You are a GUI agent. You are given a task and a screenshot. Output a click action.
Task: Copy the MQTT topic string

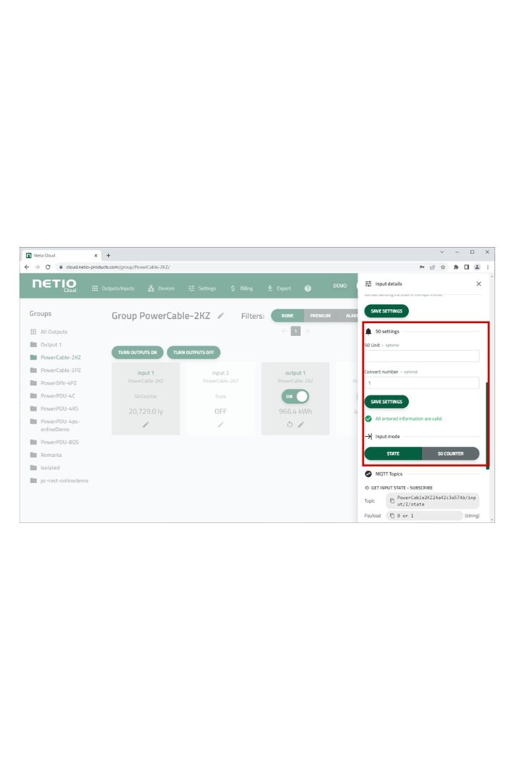point(391,501)
